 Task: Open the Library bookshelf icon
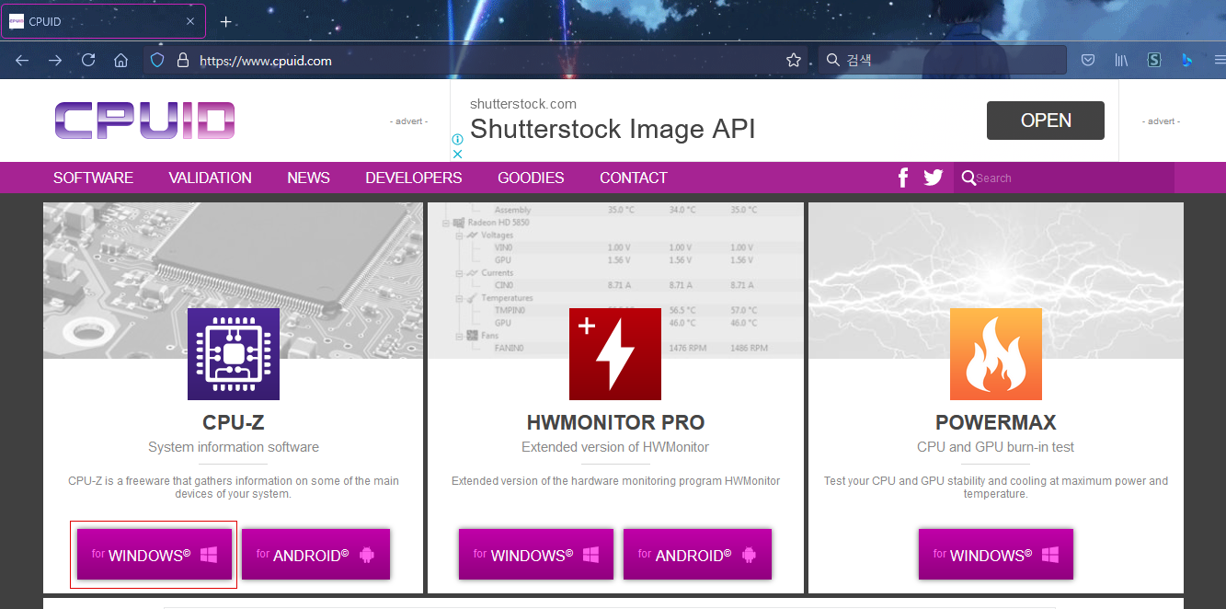[x=1121, y=61]
